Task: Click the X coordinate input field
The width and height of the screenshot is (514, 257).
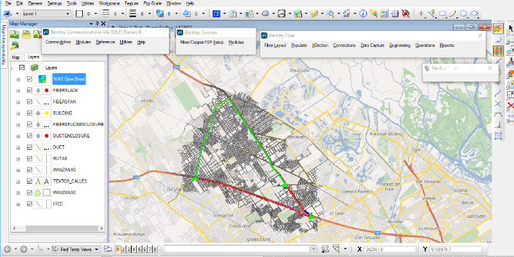Action: [x=391, y=249]
